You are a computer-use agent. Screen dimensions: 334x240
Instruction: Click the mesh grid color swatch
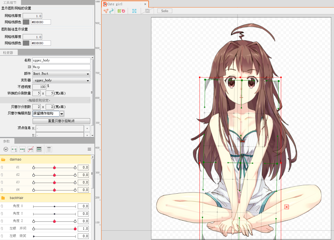[26, 22]
